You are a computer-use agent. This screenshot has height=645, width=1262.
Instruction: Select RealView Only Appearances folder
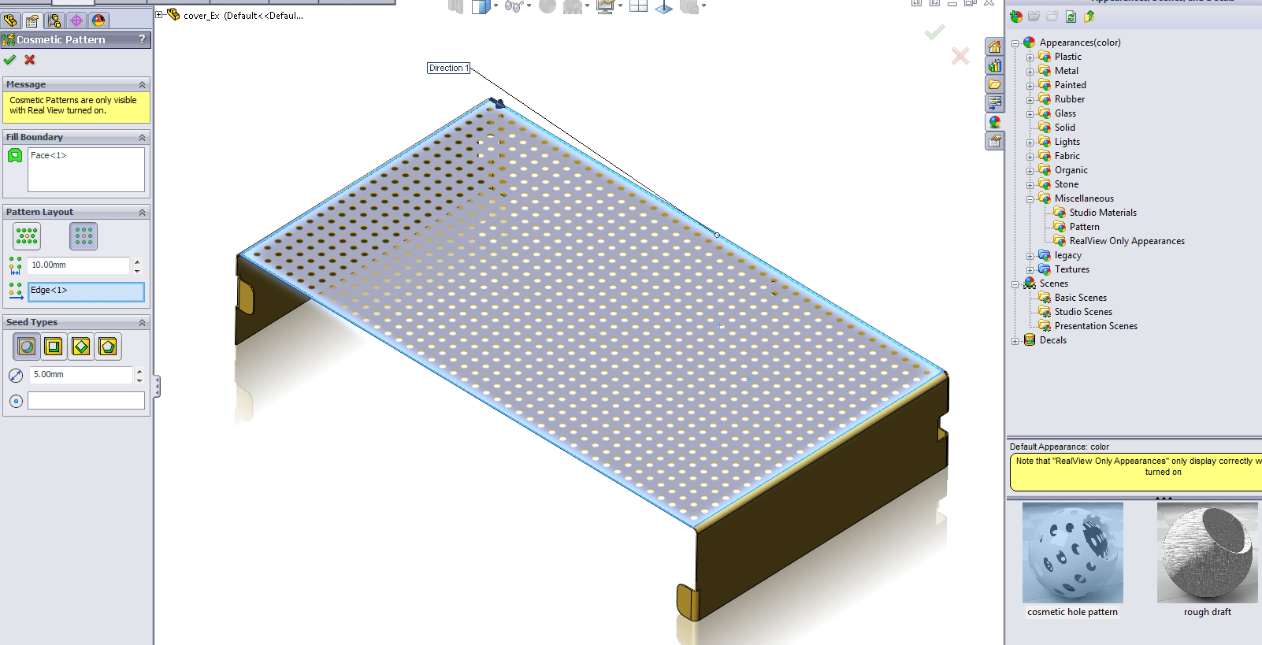1127,241
